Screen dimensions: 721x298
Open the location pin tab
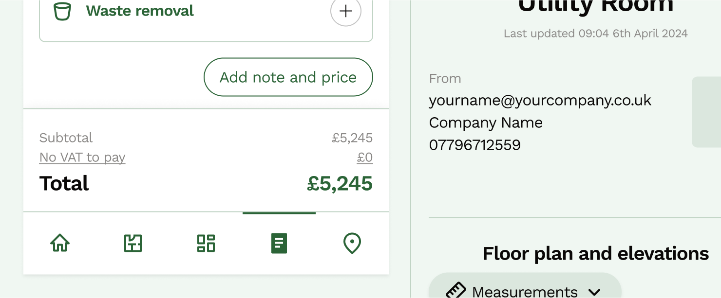click(x=352, y=243)
